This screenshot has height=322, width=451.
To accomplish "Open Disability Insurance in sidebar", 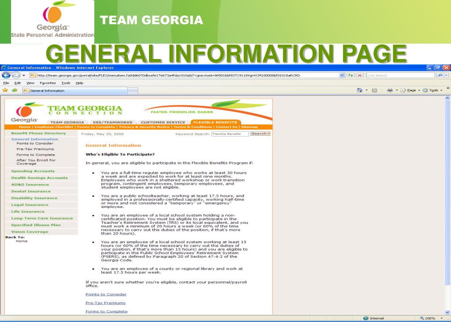I will coord(34,198).
